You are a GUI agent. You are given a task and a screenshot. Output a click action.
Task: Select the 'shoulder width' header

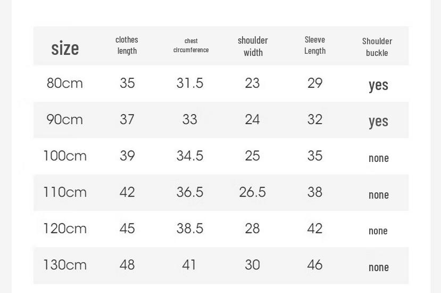pos(253,46)
